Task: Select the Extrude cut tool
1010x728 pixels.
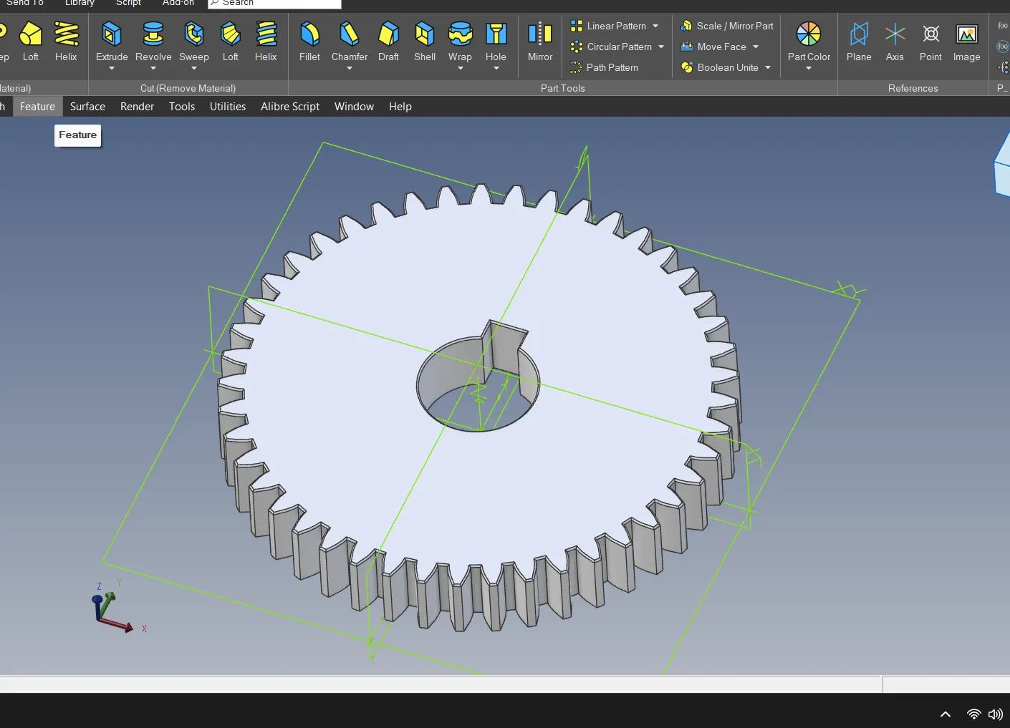Action: (112, 34)
